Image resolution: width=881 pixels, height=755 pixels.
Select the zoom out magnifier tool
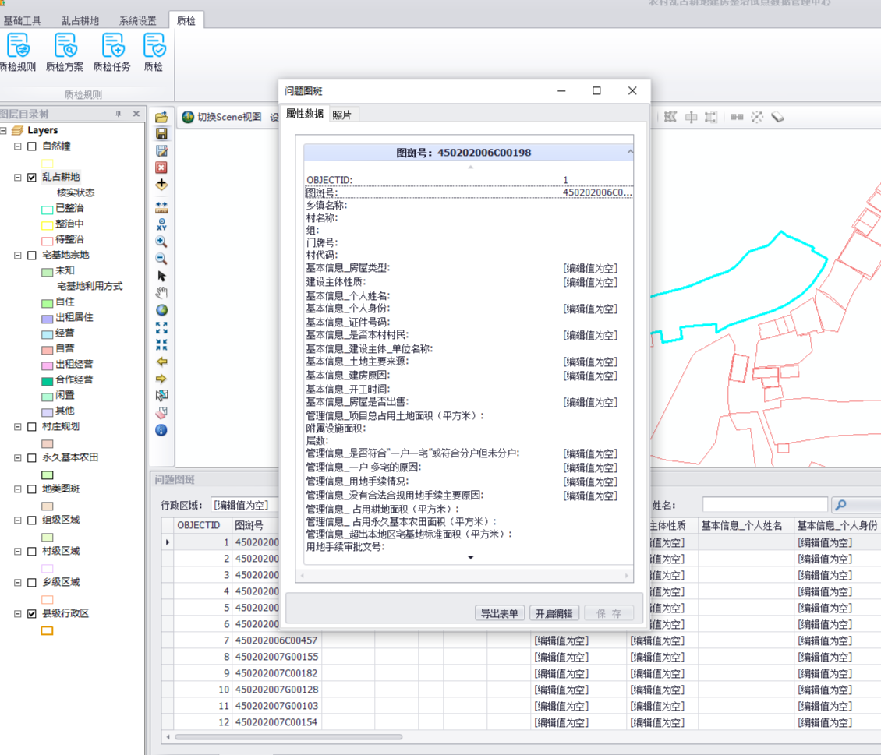(x=161, y=259)
